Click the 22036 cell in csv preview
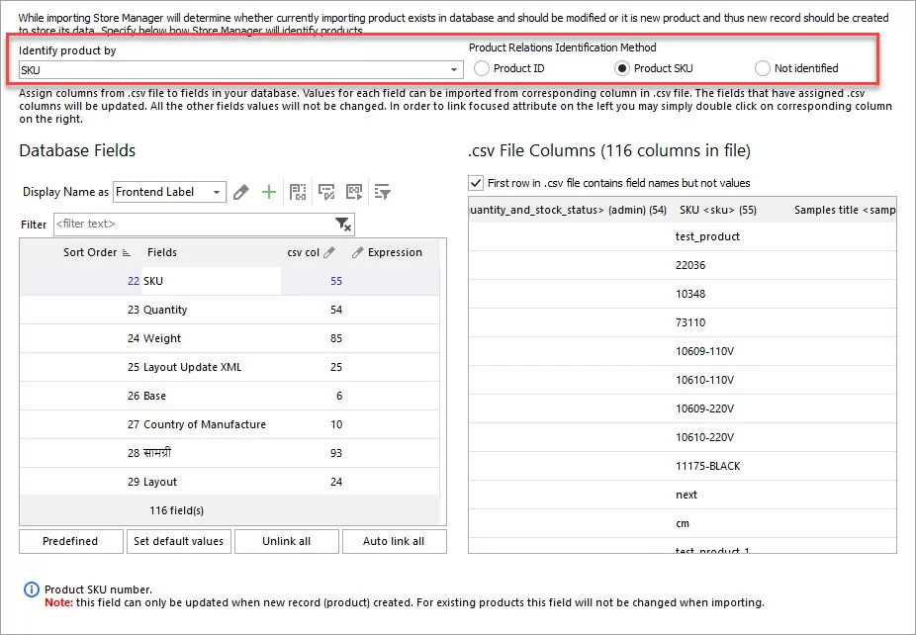 click(690, 265)
